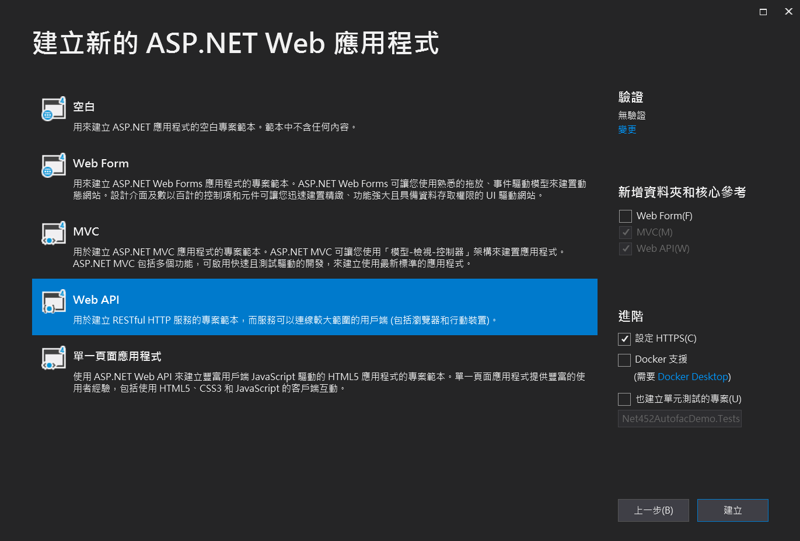800x541 pixels.
Task: Click the 上一步(B) back button
Action: pyautogui.click(x=654, y=510)
